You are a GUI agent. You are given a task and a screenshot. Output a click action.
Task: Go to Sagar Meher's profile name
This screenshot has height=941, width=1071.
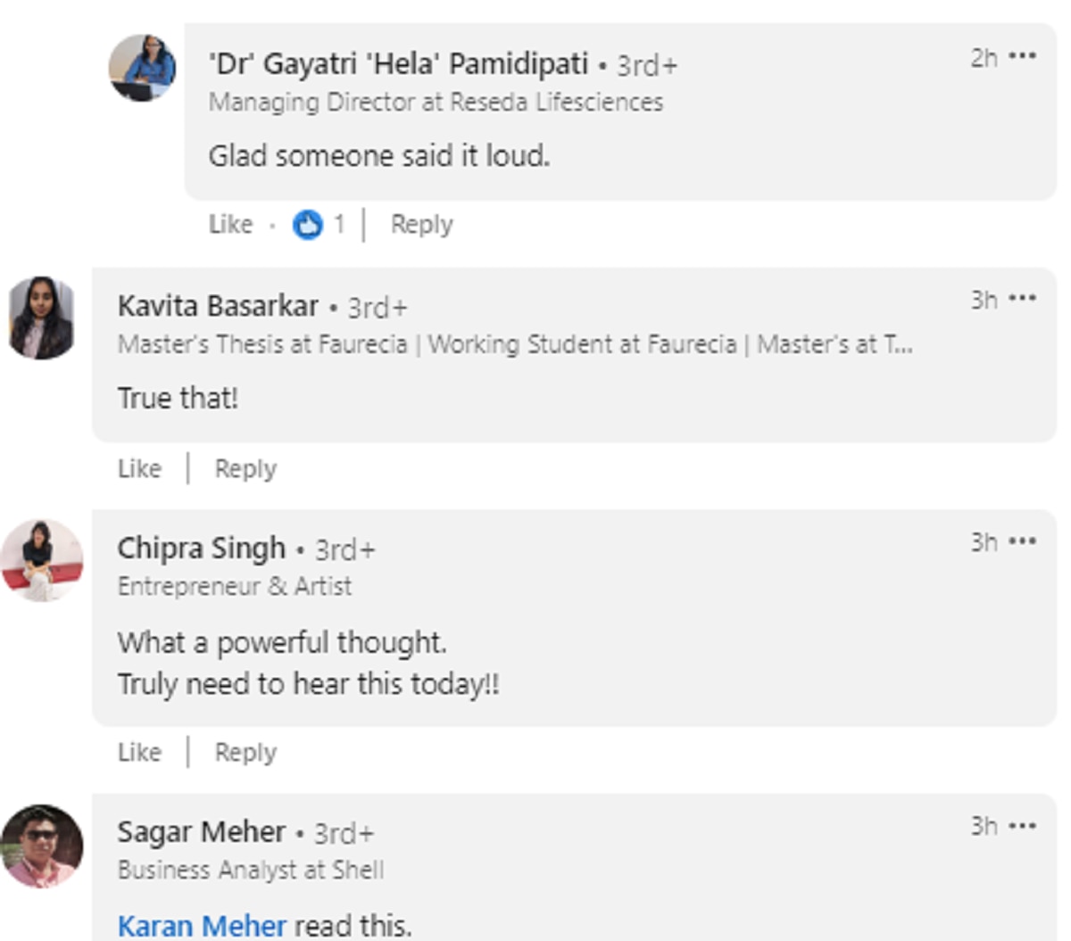coord(201,832)
